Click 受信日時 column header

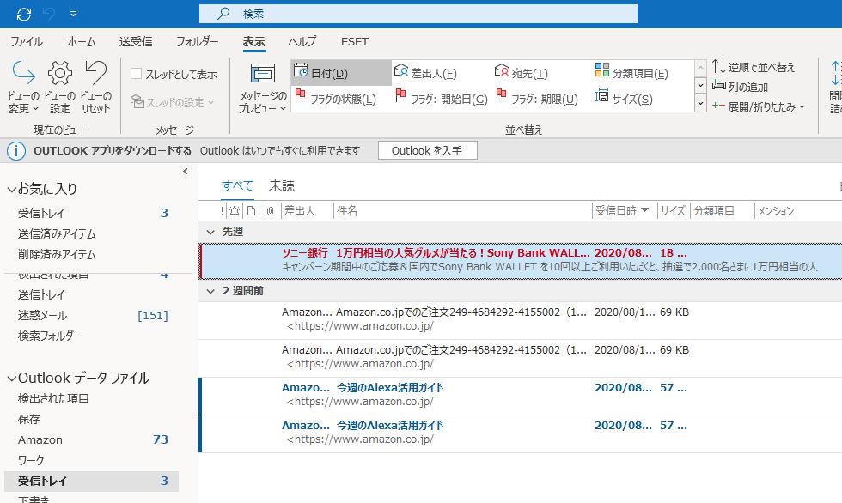click(622, 211)
